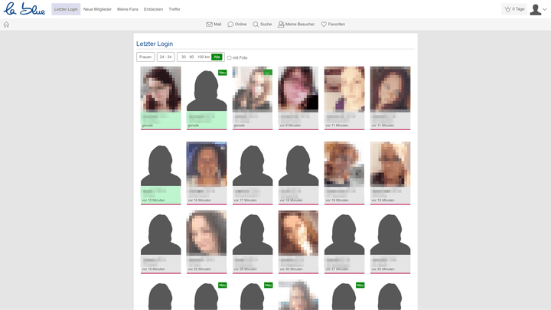Open the Entdecken link

(x=154, y=9)
